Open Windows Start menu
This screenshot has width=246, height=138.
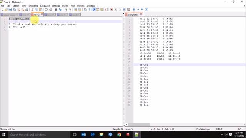4,135
